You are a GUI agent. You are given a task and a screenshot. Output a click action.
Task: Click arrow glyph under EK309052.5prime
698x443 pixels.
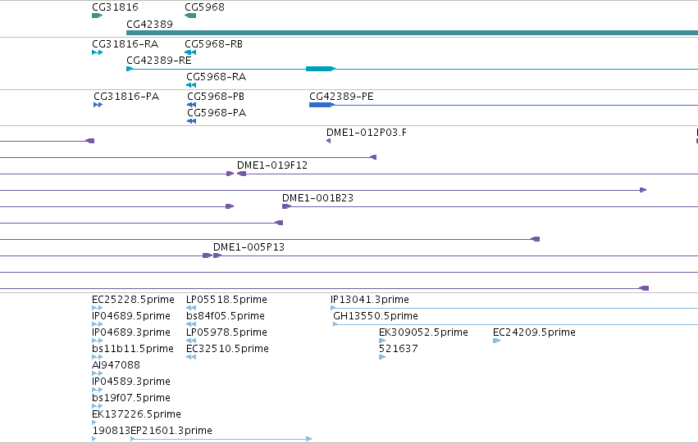(382, 341)
